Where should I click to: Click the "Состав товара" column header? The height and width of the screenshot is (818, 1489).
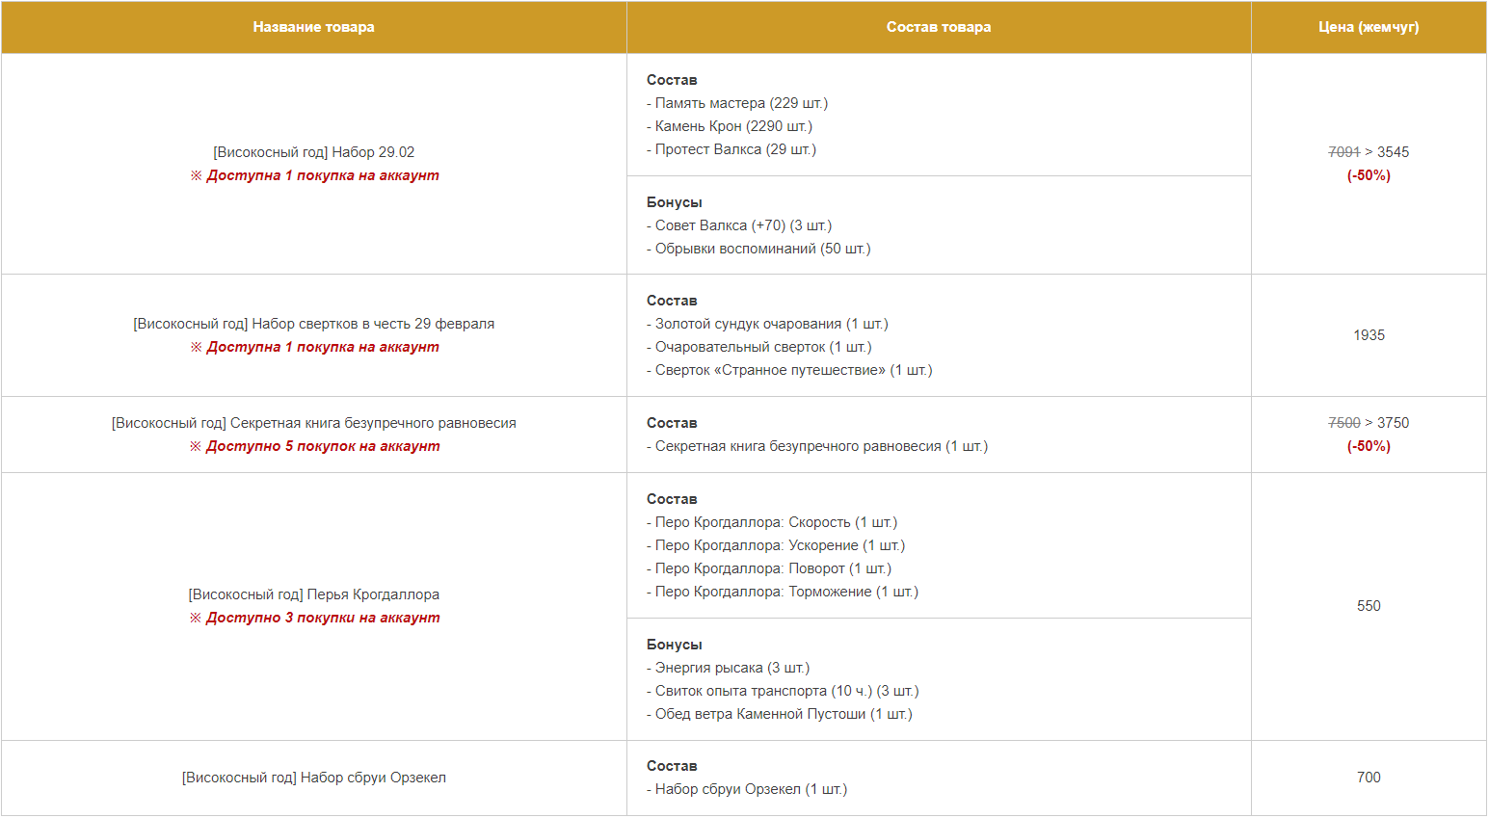[x=938, y=27]
